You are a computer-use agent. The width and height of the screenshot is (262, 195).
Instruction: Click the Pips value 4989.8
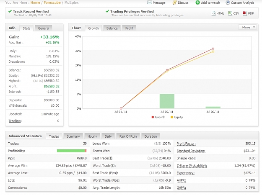(82, 158)
